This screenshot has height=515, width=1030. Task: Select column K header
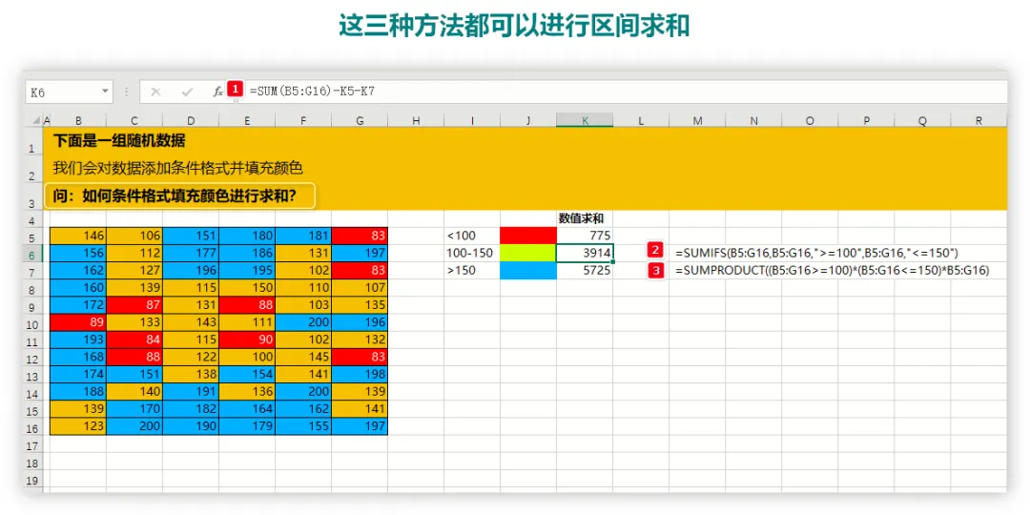click(x=585, y=120)
